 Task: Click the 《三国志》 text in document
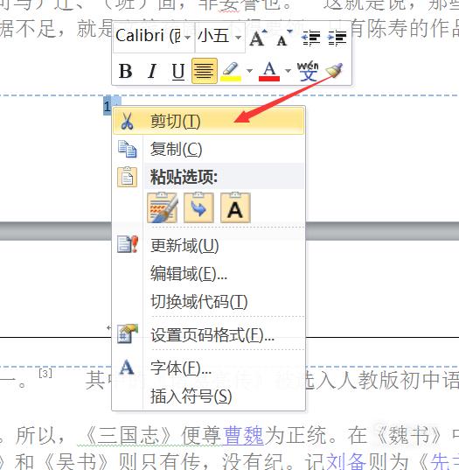128,436
